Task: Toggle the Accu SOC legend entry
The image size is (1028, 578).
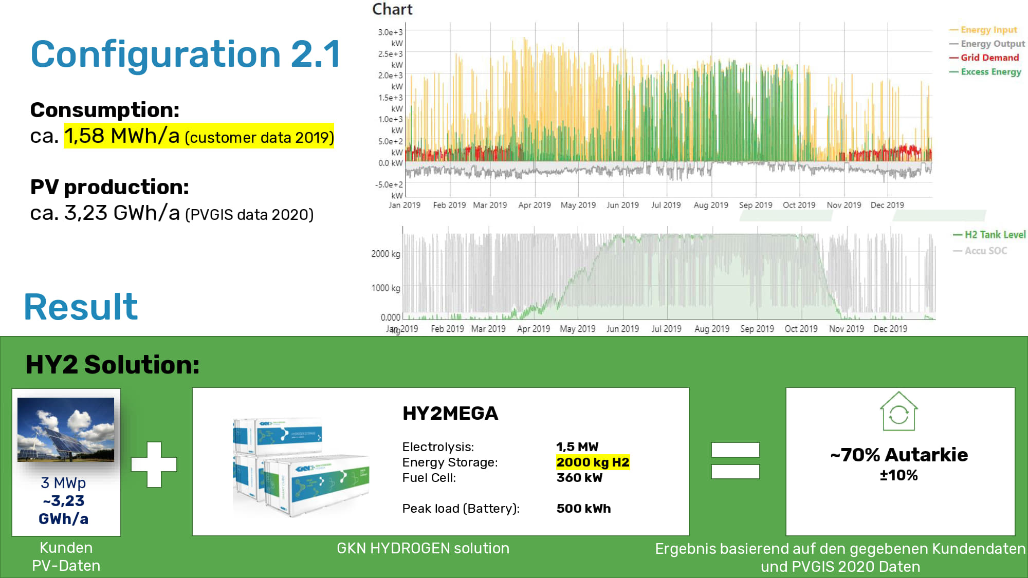Action: click(980, 251)
